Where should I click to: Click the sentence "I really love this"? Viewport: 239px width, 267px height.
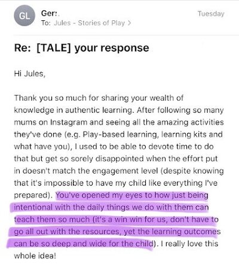[x=189, y=244]
